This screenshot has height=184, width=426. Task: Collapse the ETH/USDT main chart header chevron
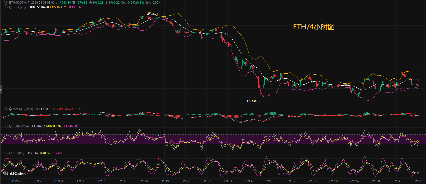(5, 3)
